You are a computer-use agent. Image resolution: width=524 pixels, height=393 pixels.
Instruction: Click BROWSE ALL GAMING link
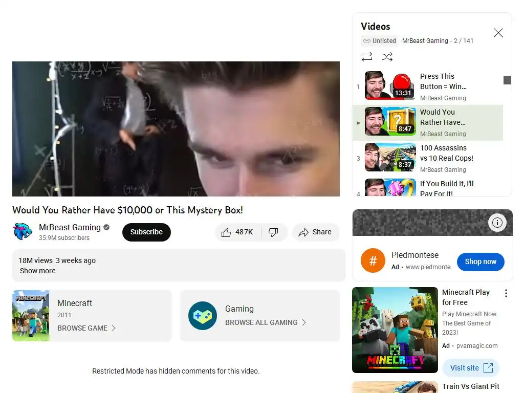point(261,322)
